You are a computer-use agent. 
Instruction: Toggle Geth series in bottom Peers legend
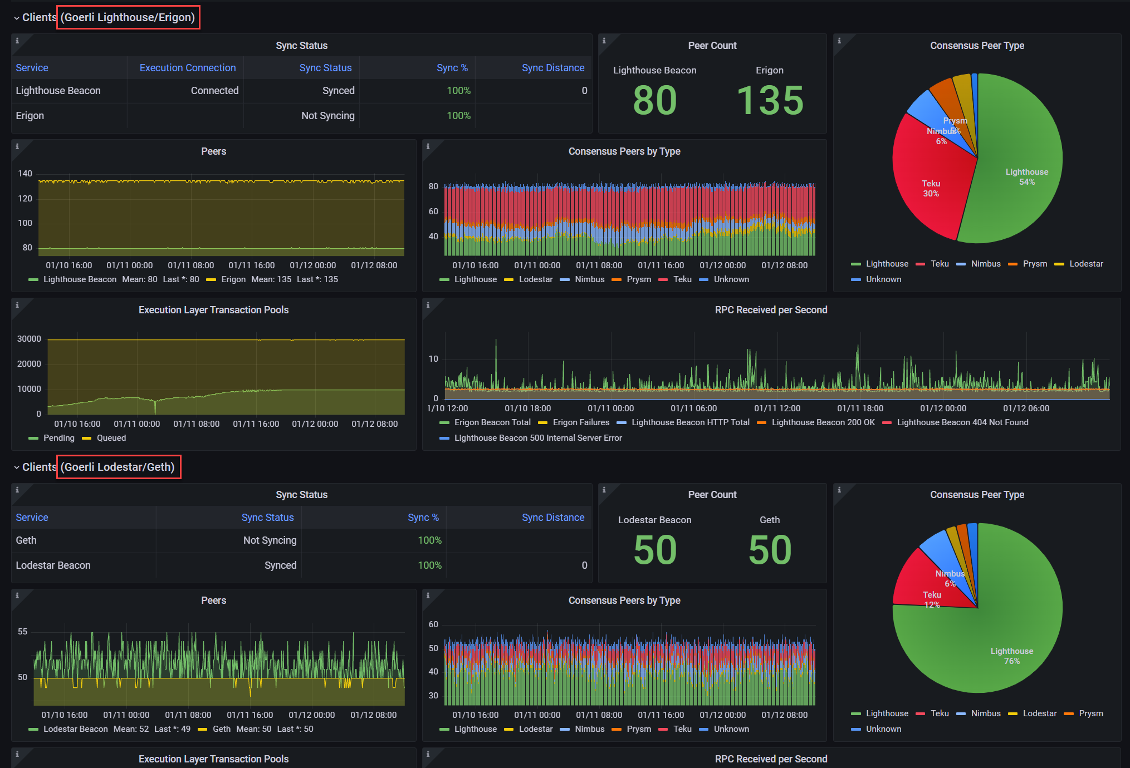click(x=221, y=729)
